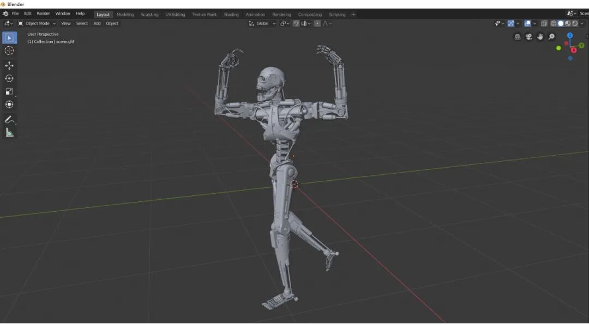
Task: Open the Render menu
Action: click(43, 13)
